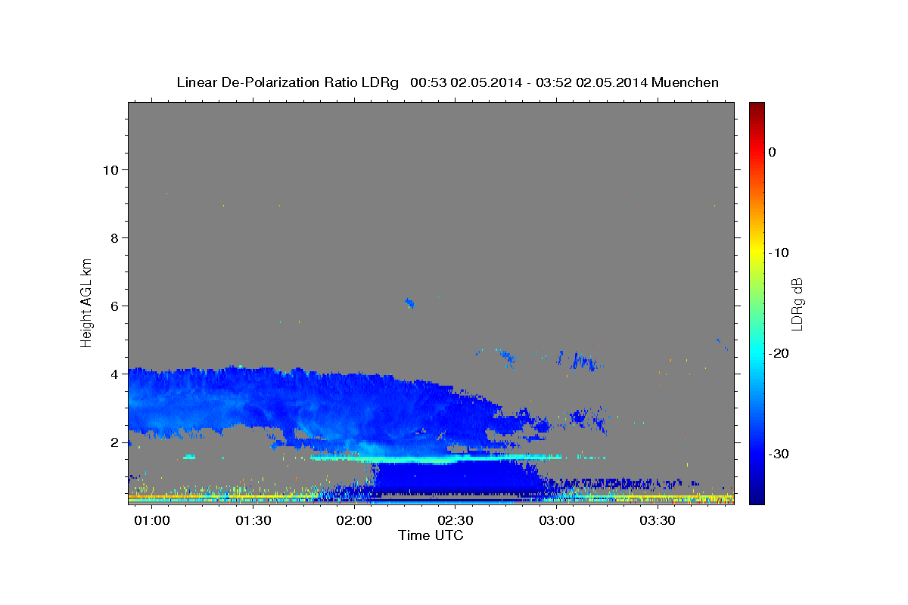This screenshot has height=605, width=908.
Task: Click the colorbar value -30
Action: [x=779, y=454]
